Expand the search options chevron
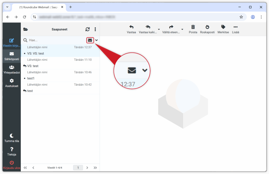The width and height of the screenshot is (269, 174). [x=96, y=40]
